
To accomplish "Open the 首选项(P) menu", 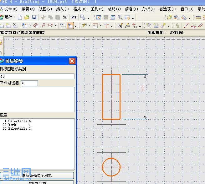I will (168, 9).
